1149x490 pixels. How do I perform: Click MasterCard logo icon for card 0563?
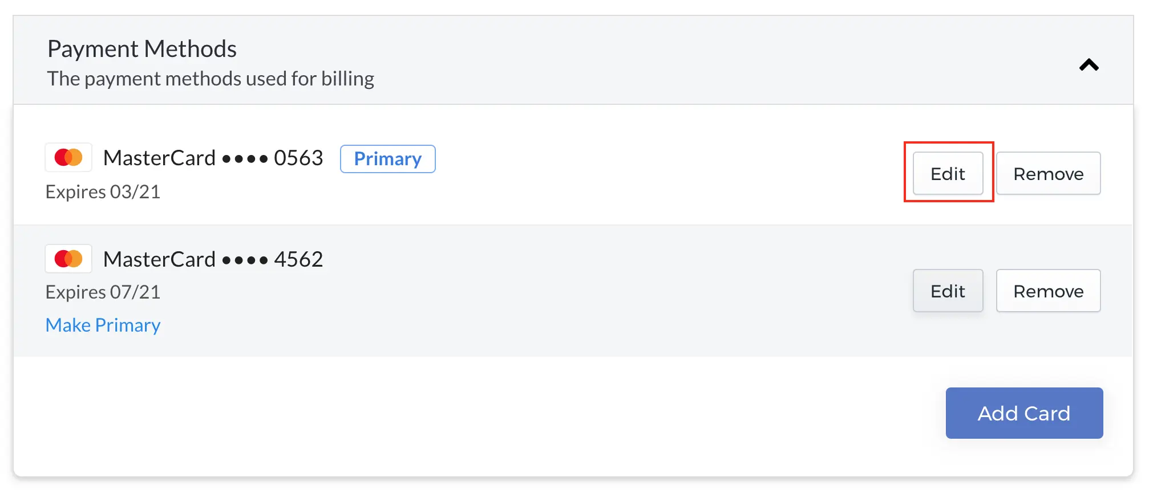68,157
